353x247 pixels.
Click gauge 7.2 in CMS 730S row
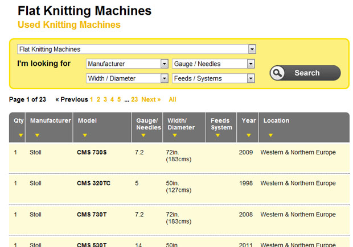tap(139, 152)
